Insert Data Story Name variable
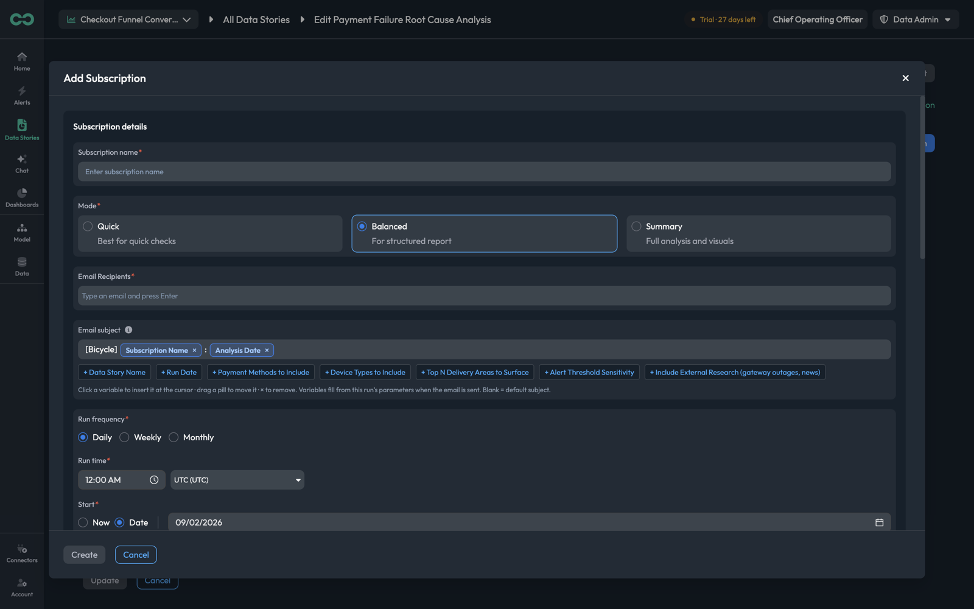 pos(114,372)
